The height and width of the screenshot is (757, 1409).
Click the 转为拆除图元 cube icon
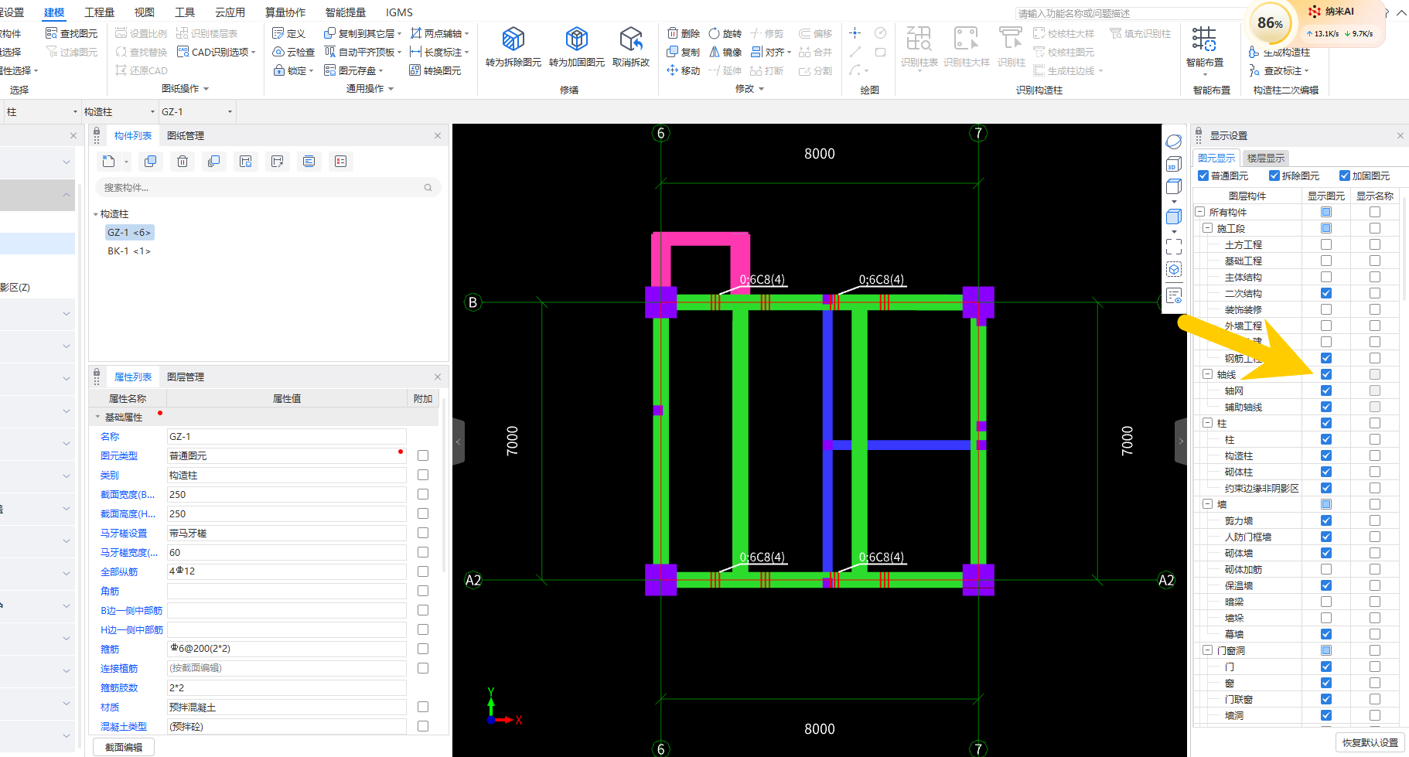513,39
